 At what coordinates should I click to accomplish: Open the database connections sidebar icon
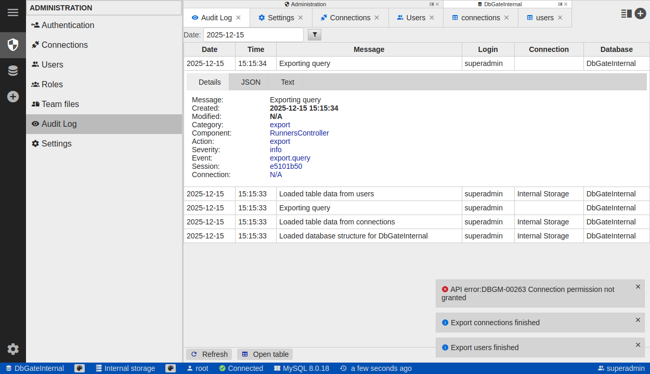(x=13, y=71)
